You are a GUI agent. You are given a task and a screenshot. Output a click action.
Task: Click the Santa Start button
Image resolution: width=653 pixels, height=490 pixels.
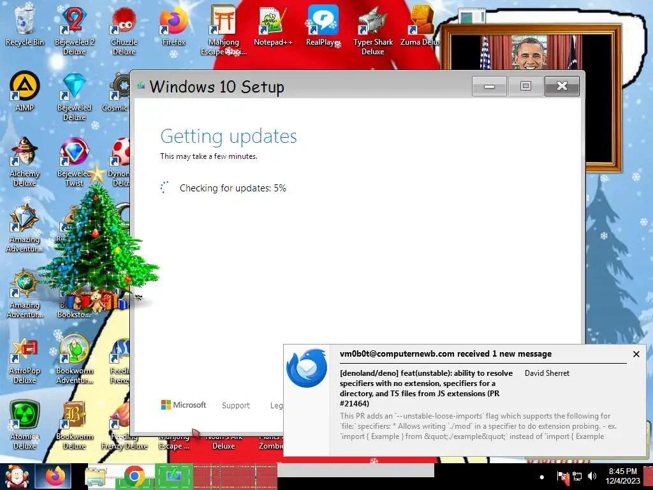(x=17, y=477)
